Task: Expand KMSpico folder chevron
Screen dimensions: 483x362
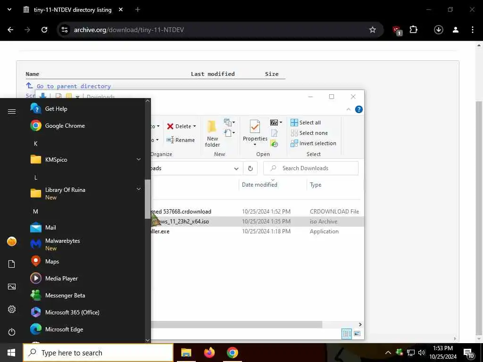Action: (139, 159)
